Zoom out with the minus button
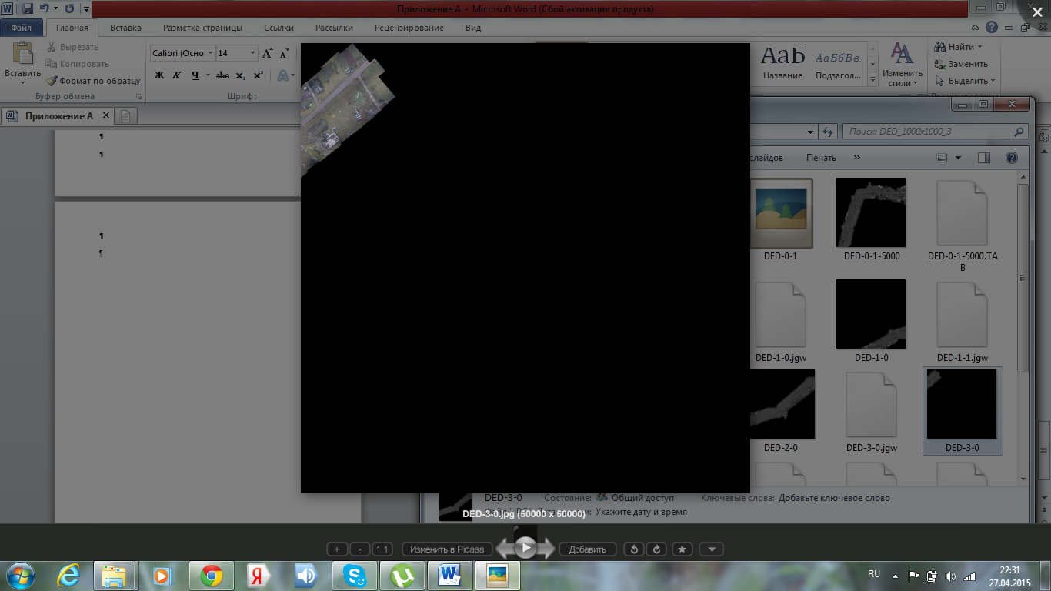1051x591 pixels. tap(359, 549)
